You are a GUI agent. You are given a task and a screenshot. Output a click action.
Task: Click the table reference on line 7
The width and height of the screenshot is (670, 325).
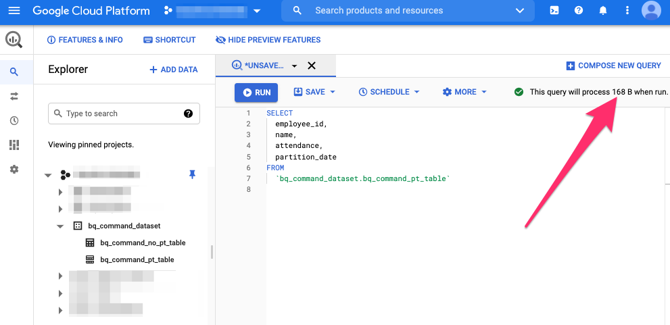363,178
